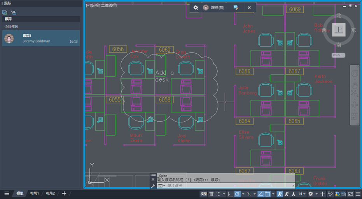Screen dimensions: 362x199
Task: Click the 上 face of the ViewCube
Action: 339,30
